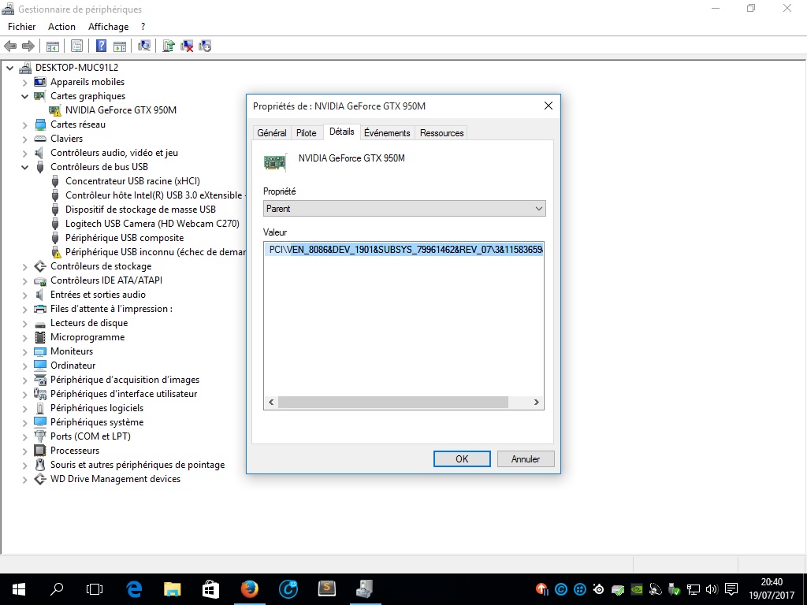Click the network tray icon
The width and height of the screenshot is (807, 605).
[x=694, y=589]
